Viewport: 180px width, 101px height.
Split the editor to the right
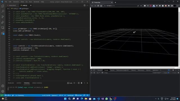point(84,5)
